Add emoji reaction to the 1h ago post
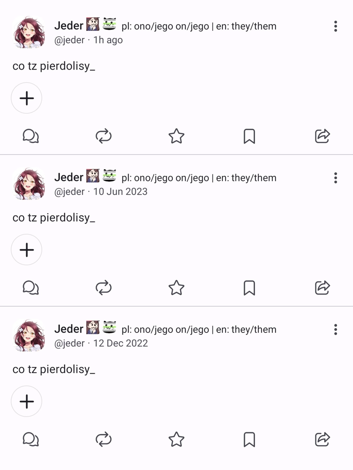Viewport: 353px width, 470px height. click(26, 98)
